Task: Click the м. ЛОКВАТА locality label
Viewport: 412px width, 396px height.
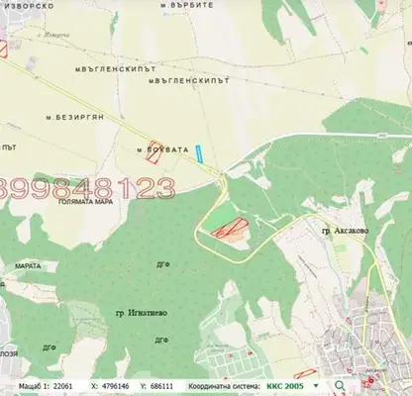Action: tap(162, 150)
